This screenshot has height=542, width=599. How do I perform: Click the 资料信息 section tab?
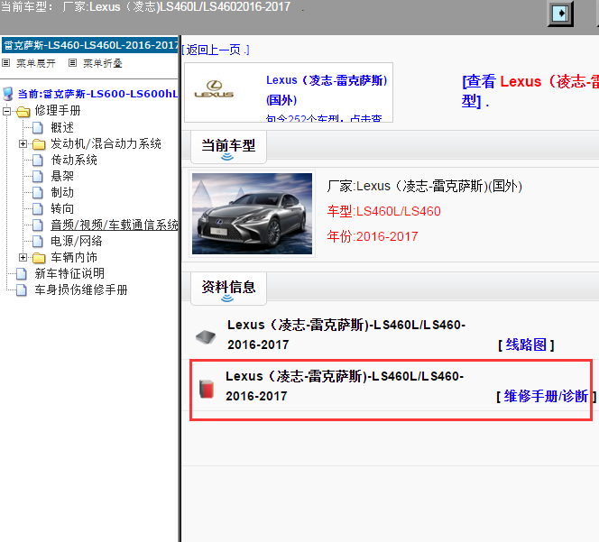pos(228,289)
